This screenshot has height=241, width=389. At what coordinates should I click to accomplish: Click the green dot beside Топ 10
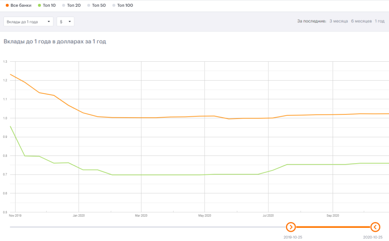click(x=39, y=5)
